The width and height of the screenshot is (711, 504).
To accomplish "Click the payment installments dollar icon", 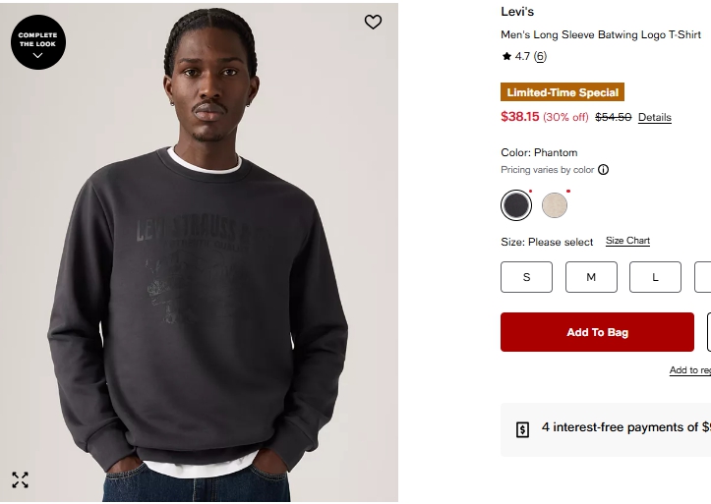I will click(523, 429).
